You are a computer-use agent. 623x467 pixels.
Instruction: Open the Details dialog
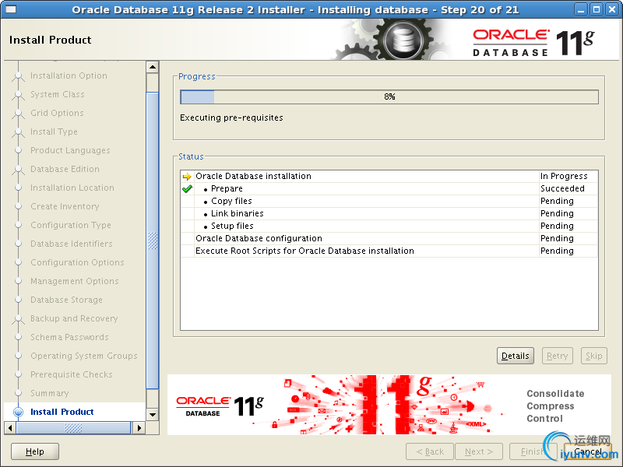pyautogui.click(x=515, y=356)
